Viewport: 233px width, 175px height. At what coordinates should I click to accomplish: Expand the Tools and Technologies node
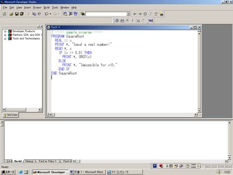pyautogui.click(x=5, y=39)
